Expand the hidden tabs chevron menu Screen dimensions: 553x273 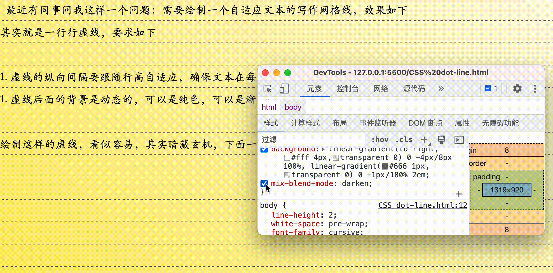click(x=442, y=89)
